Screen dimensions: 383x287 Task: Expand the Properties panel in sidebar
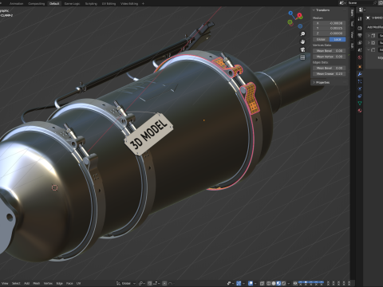click(322, 82)
